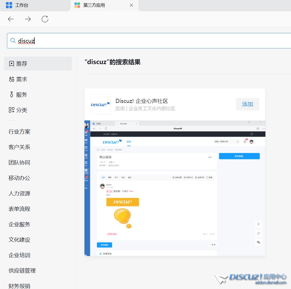Click the discuz search input field
291x289 pixels.
pos(155,41)
